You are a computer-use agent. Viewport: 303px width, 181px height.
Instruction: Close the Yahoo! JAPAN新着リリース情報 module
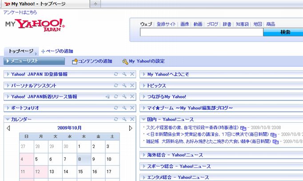pyautogui.click(x=132, y=97)
